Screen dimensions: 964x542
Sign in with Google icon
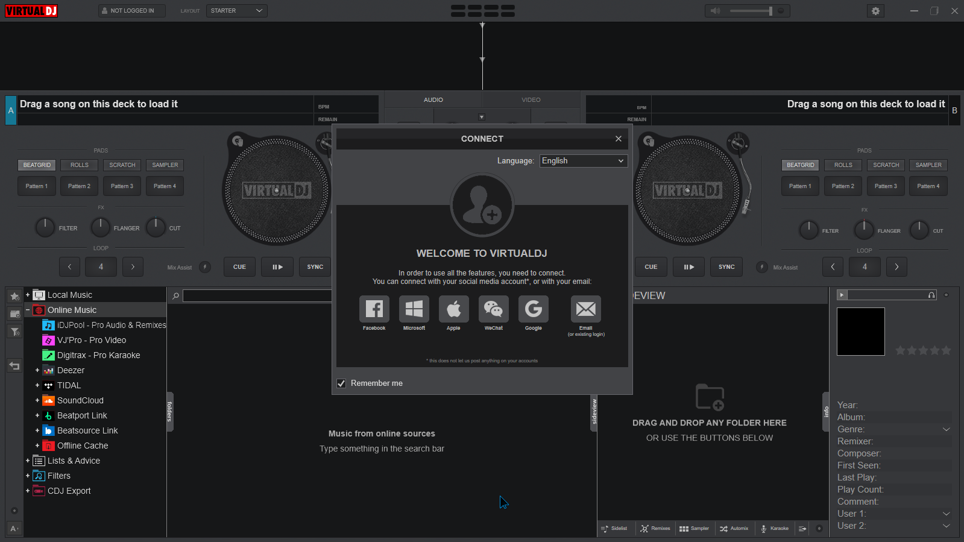(x=534, y=309)
